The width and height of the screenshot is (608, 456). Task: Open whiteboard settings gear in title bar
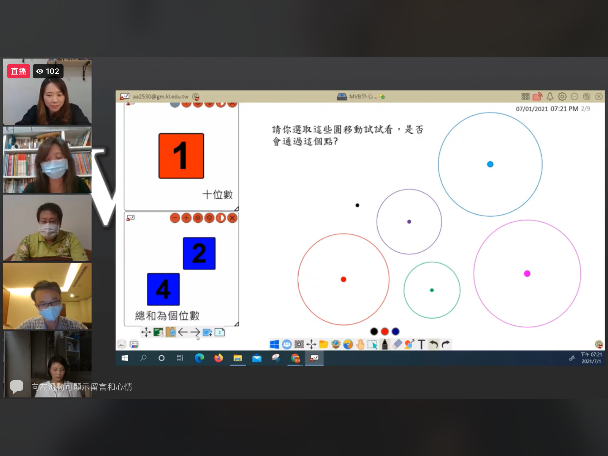pyautogui.click(x=562, y=96)
